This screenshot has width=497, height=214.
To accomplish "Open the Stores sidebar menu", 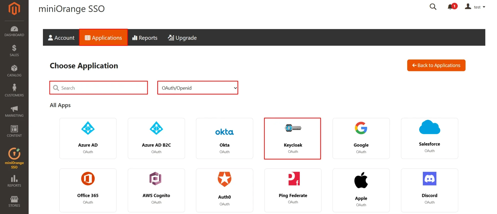I will 14,201.
